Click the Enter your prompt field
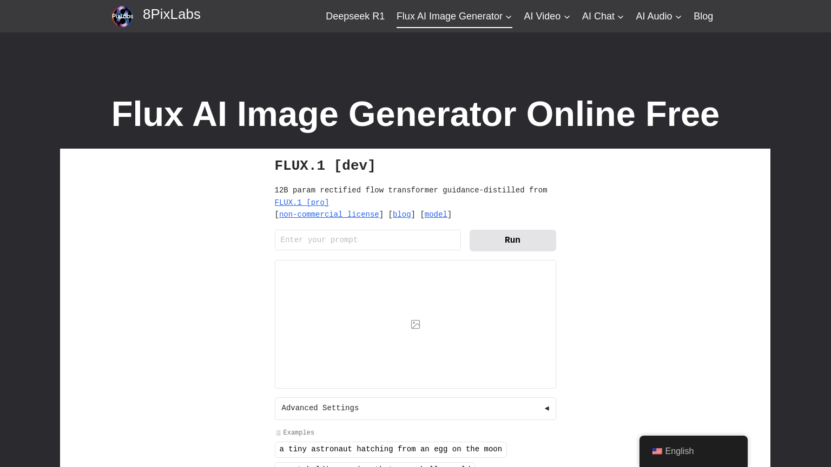The image size is (831, 467). coord(367,239)
